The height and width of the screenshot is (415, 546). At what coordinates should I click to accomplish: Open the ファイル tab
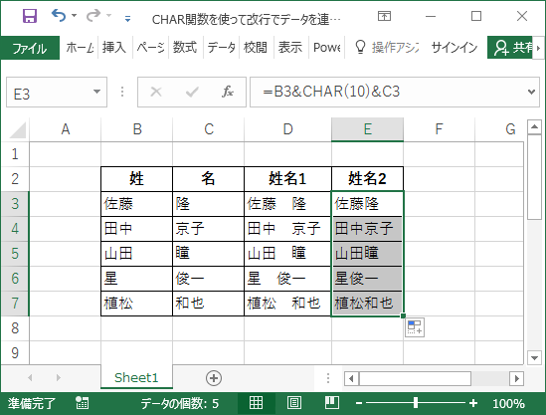click(x=30, y=48)
